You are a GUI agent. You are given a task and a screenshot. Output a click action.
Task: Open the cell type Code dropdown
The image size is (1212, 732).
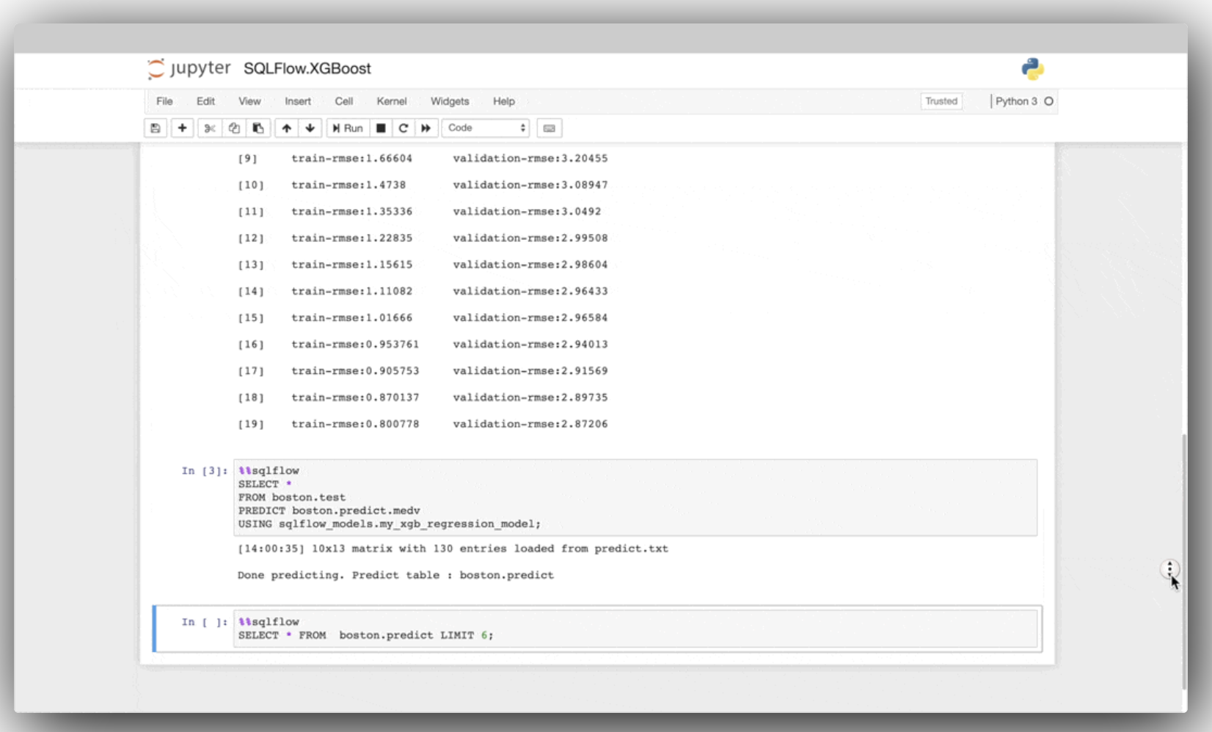[486, 128]
